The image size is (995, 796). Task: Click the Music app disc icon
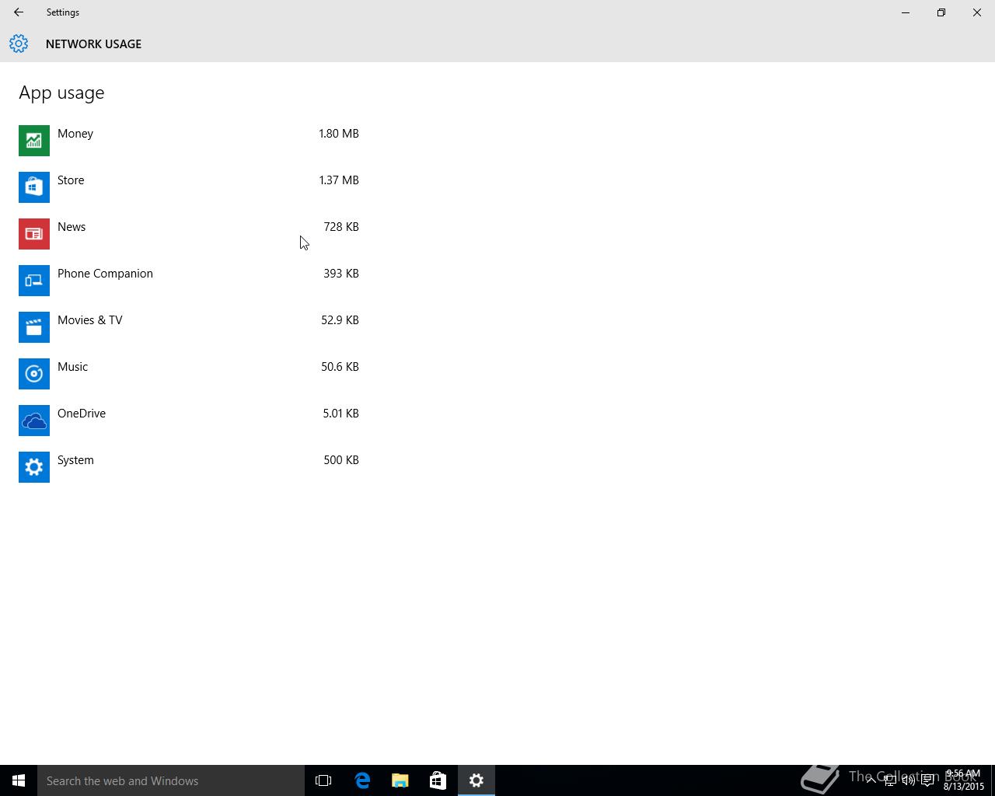(34, 374)
